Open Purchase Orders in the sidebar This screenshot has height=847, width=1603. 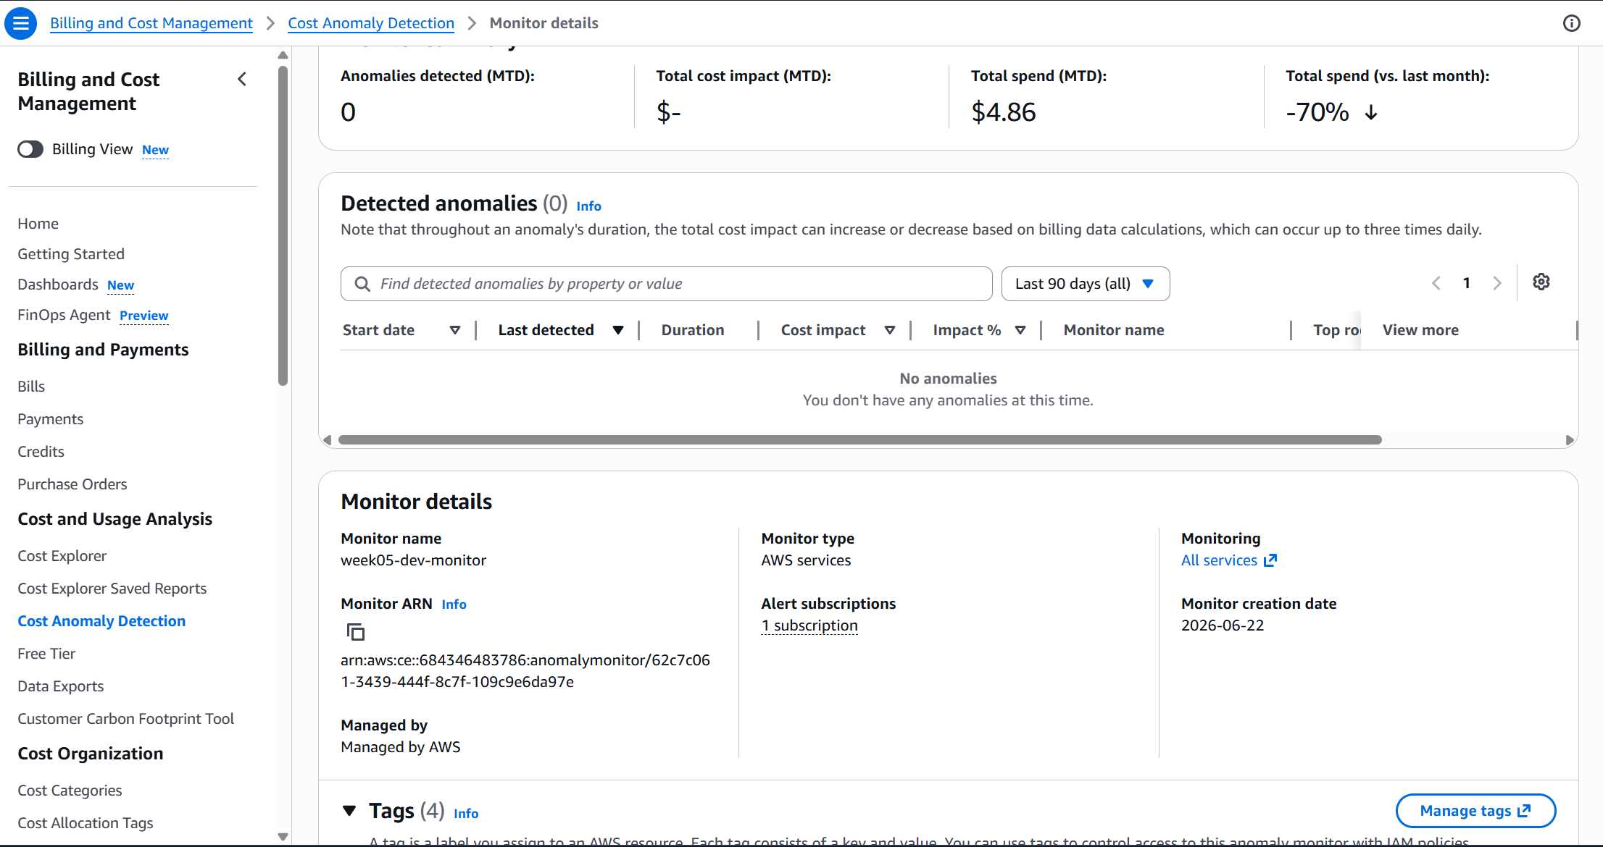pyautogui.click(x=72, y=484)
